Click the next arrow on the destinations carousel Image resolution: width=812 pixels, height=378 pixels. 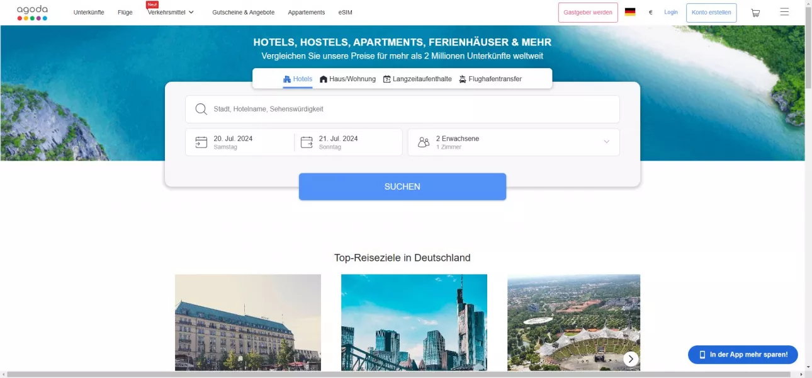[x=631, y=359]
